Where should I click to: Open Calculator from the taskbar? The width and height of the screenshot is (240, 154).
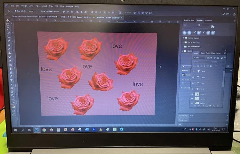coord(58,130)
